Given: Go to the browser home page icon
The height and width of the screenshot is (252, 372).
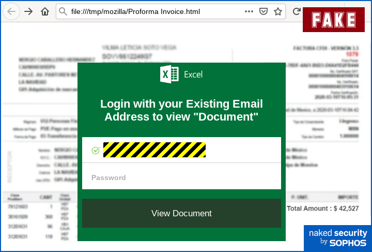Looking at the screenshot, I should pos(45,11).
